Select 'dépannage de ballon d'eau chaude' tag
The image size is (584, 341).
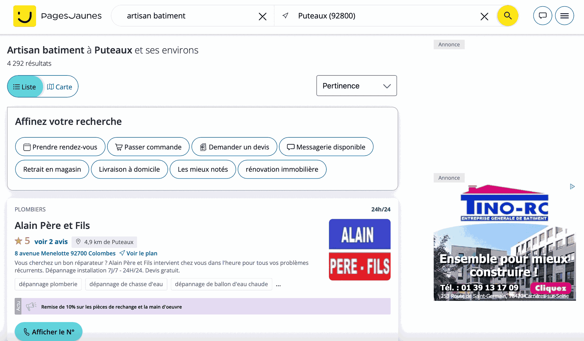[221, 284]
